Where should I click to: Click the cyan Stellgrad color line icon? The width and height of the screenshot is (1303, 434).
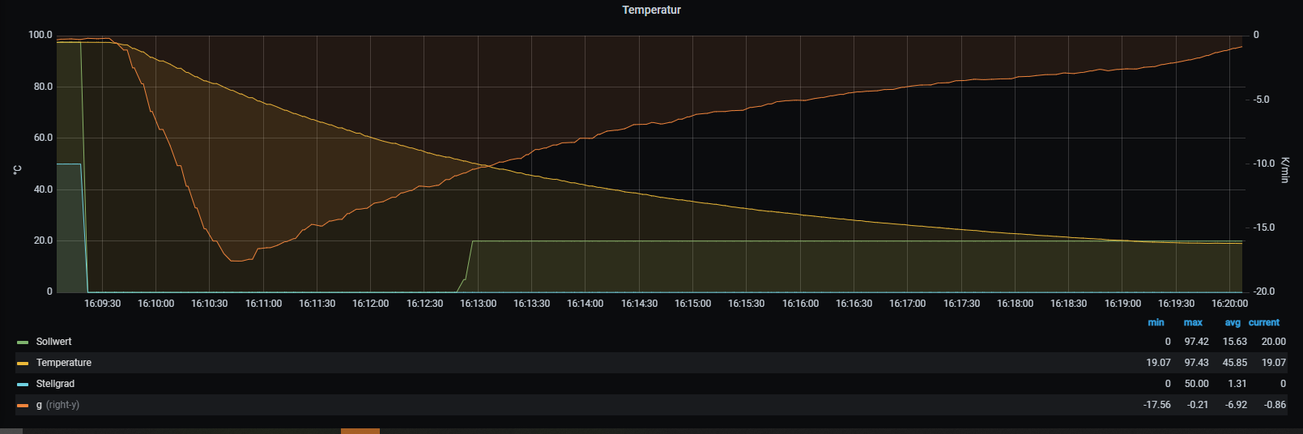click(x=23, y=385)
